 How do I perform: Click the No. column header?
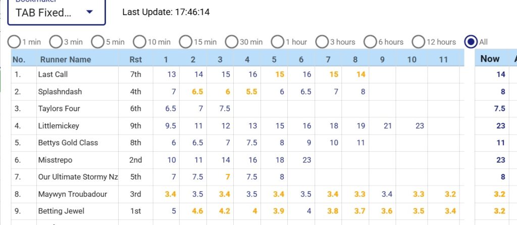19,59
